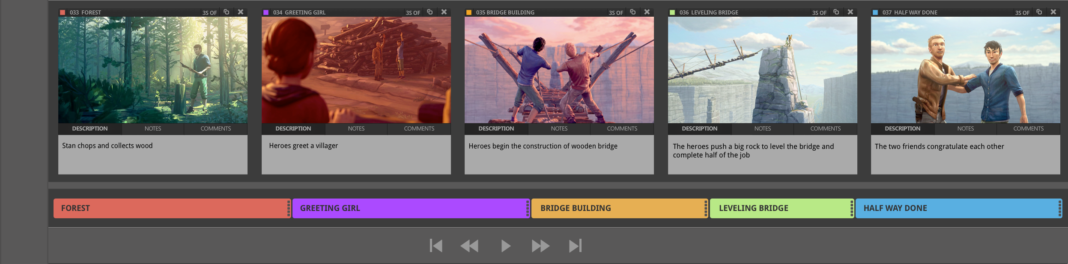Click the '036 LEVELING BRIDGE' card title
The width and height of the screenshot is (1068, 264).
tap(709, 12)
